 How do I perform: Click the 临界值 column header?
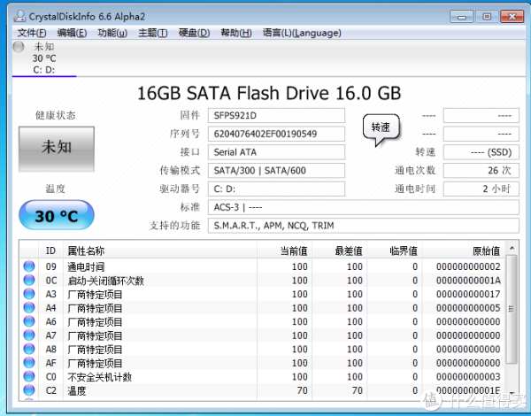tap(394, 250)
